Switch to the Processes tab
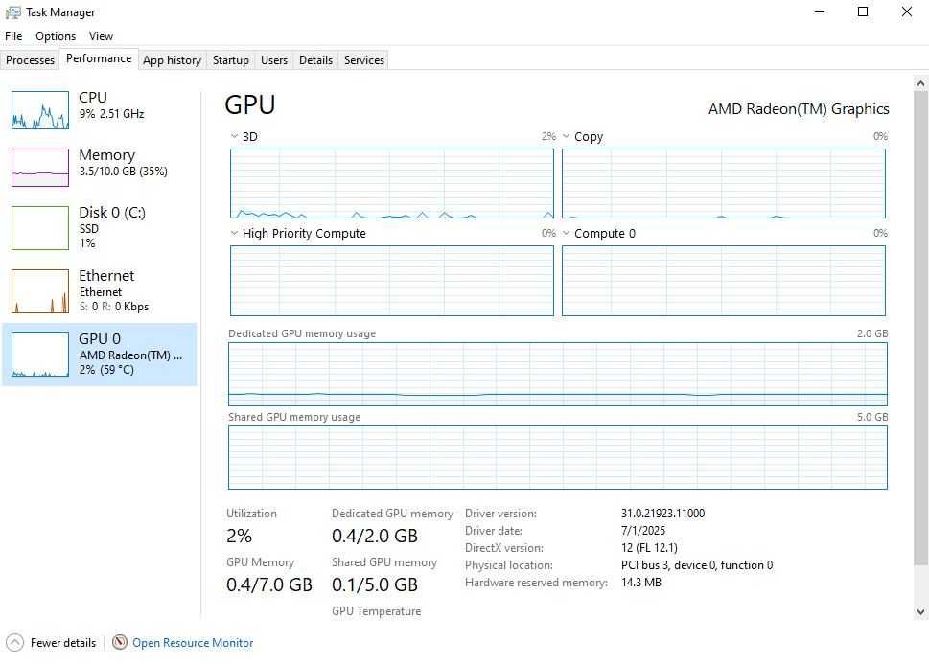This screenshot has width=929, height=664. coord(30,59)
